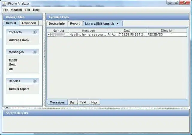Select the 'Heading home, see you' message cell
The height and width of the screenshot is (135, 192).
coord(88,34)
